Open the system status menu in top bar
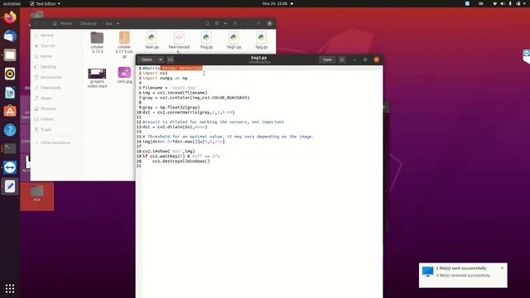Image resolution: width=530 pixels, height=298 pixels. coord(510,3)
